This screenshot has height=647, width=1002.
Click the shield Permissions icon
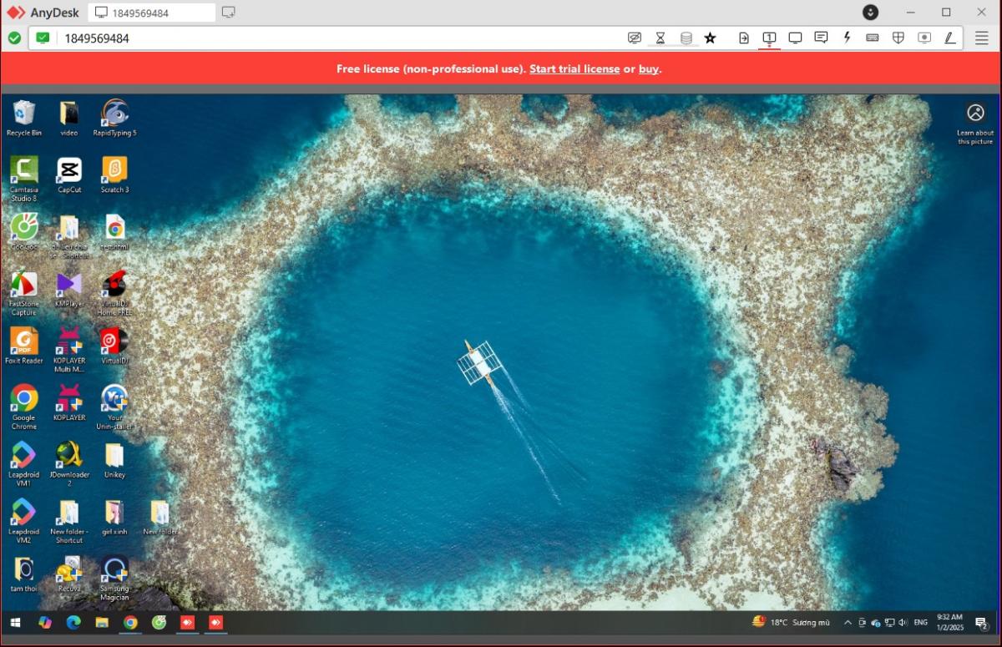[898, 38]
